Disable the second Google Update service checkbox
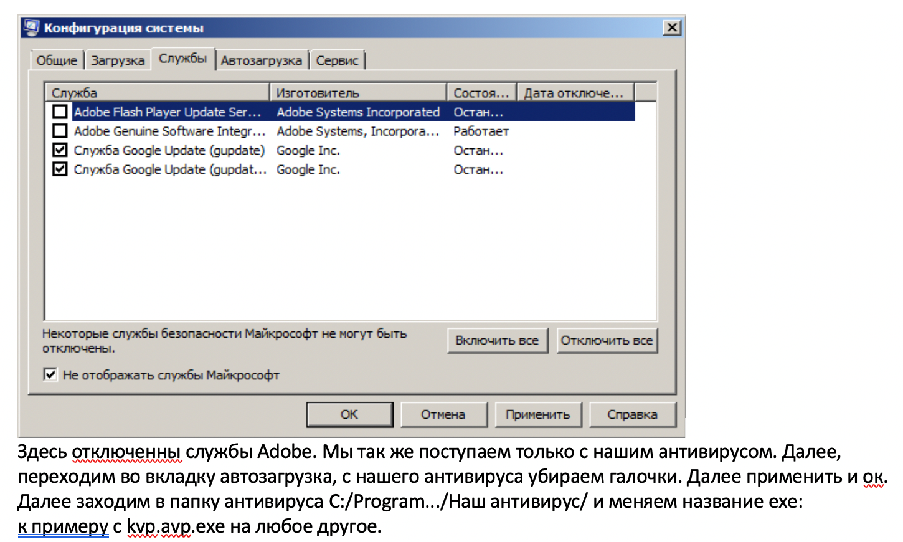903x542 pixels. (x=60, y=169)
